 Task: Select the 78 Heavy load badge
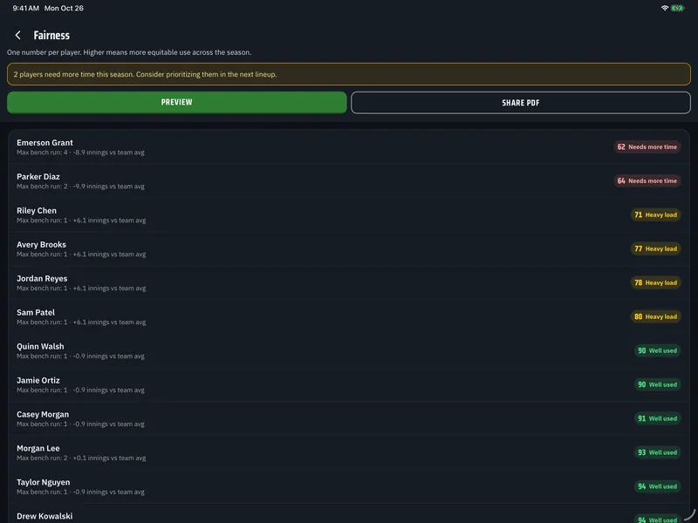[x=655, y=282]
